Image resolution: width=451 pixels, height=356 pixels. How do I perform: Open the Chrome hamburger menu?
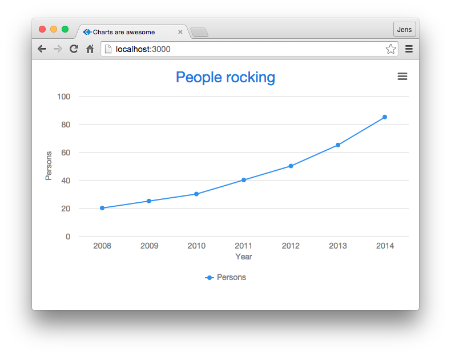click(409, 49)
